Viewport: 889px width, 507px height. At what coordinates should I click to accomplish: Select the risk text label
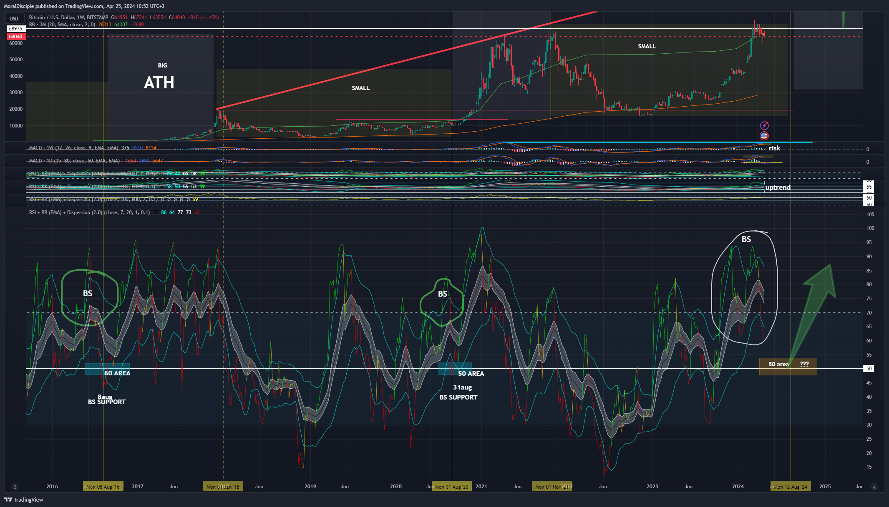(774, 148)
